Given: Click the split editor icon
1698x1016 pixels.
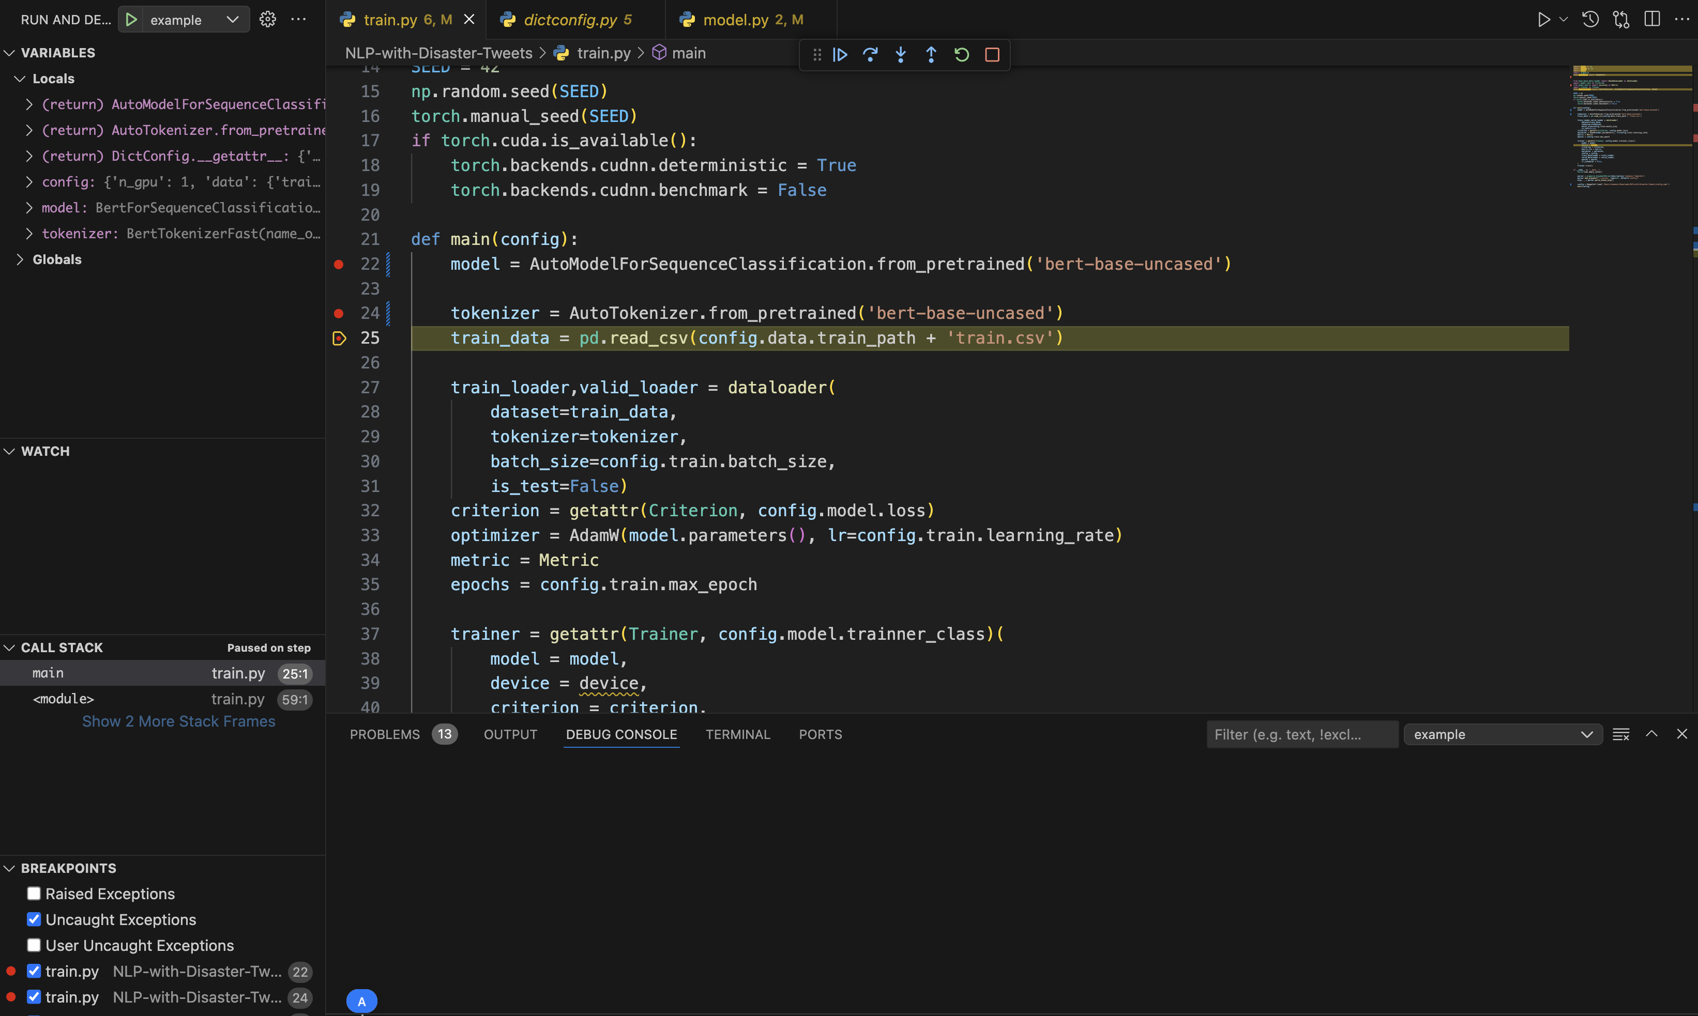Looking at the screenshot, I should (1651, 19).
